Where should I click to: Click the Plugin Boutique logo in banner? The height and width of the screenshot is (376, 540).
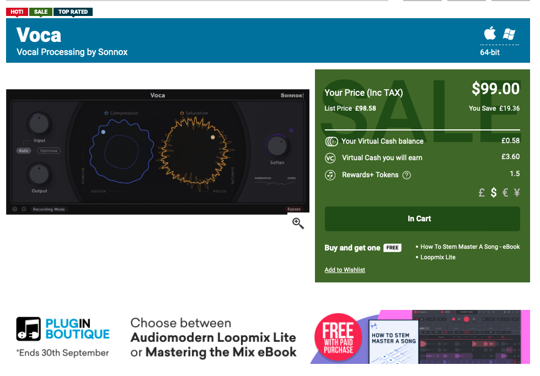(x=63, y=329)
